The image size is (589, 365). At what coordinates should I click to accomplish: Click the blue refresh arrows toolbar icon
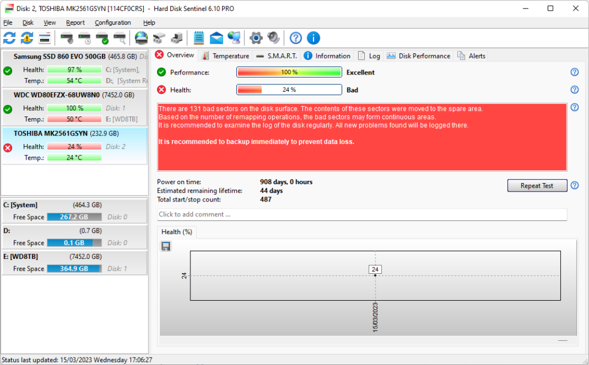click(x=9, y=38)
